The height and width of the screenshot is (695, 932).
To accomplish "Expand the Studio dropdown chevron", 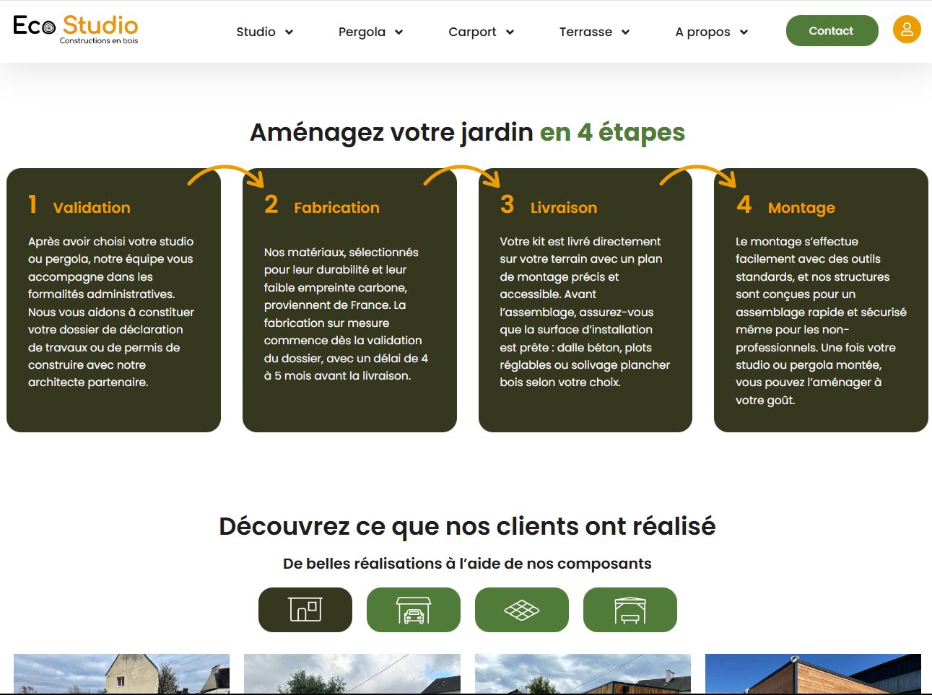I will [x=289, y=32].
